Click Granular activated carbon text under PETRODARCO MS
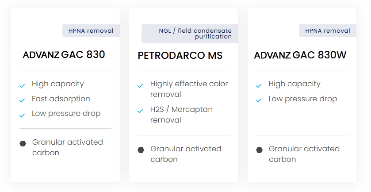This screenshot has height=192, width=371. (x=185, y=154)
